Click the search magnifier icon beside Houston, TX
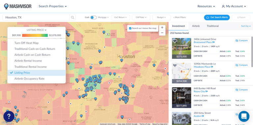253x125 pixels. click(72, 17)
